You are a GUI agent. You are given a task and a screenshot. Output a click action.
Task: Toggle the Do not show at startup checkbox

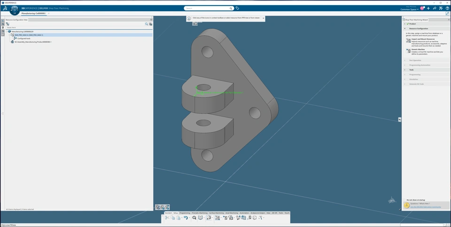pos(405,200)
